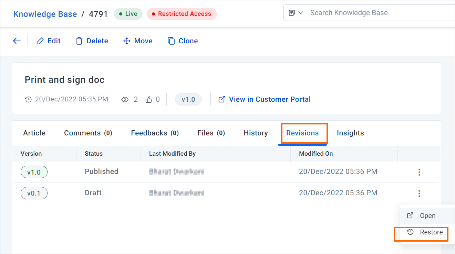Click the Version column header
455x254 pixels.
[x=31, y=154]
